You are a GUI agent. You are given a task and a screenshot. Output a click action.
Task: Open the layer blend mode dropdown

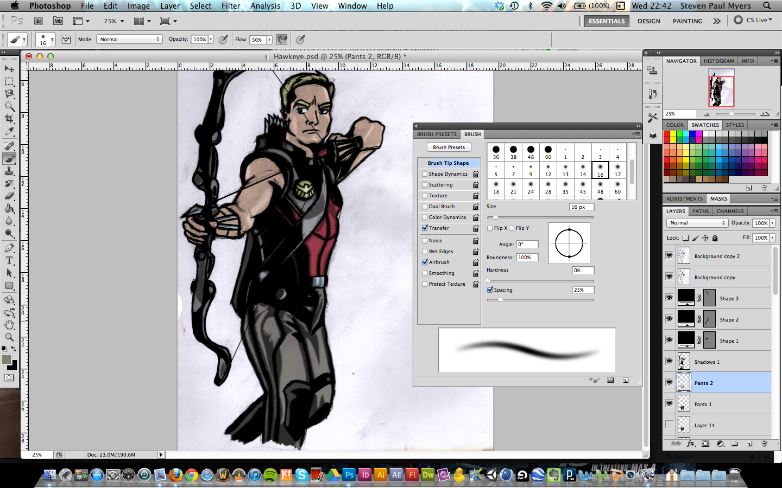[697, 223]
